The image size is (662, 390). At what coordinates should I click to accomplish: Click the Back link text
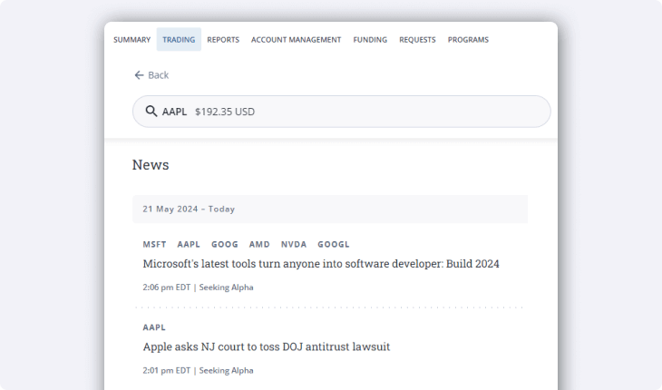159,75
